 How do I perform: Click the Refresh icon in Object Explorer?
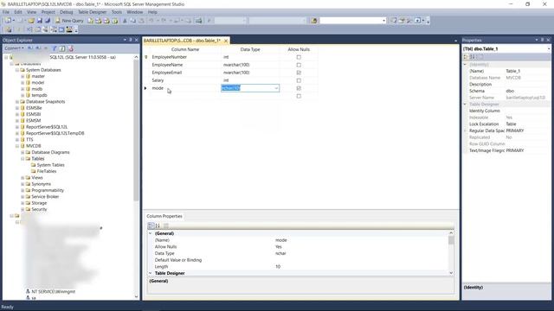pos(61,48)
